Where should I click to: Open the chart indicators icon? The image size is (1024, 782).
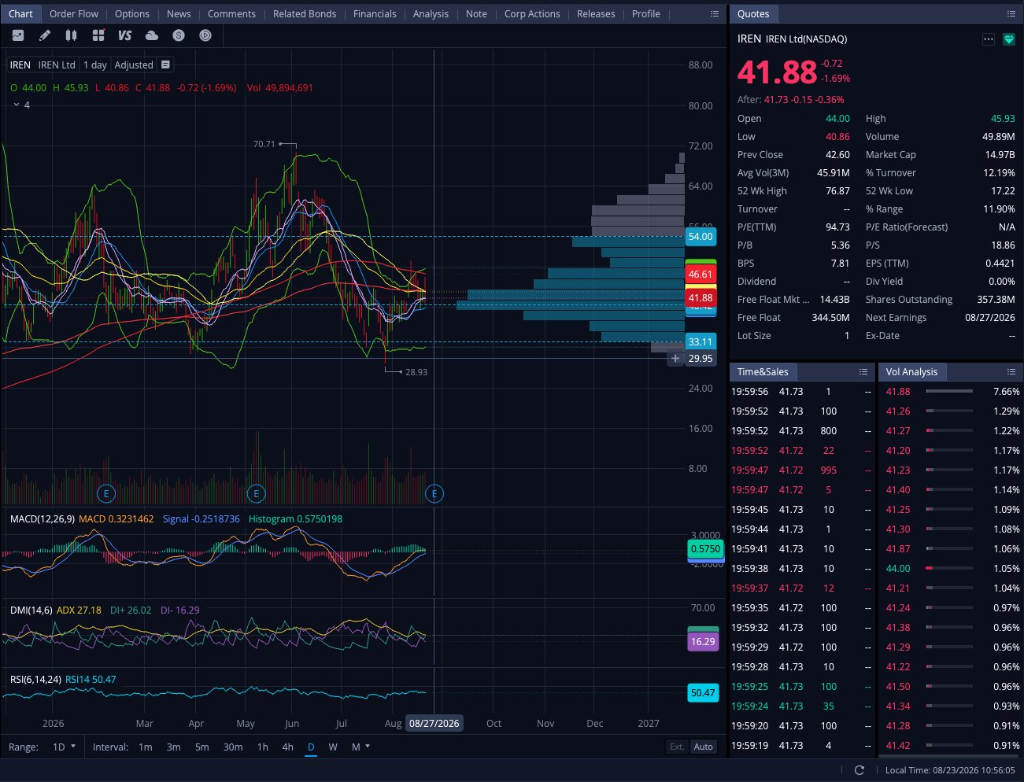pos(18,35)
